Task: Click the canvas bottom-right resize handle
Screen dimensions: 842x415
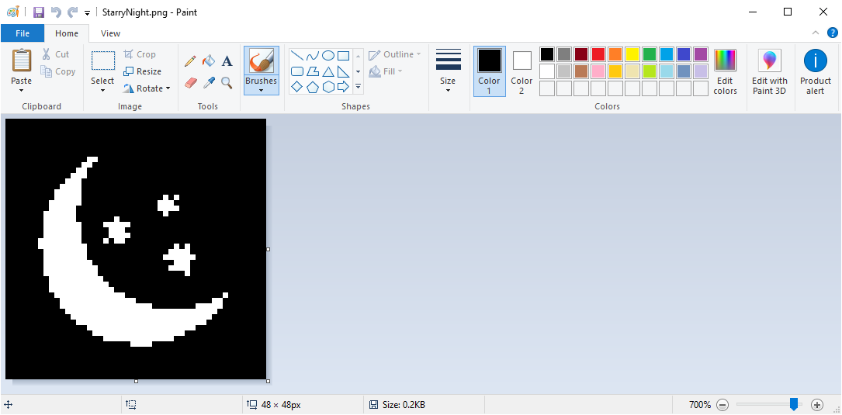Action: [x=268, y=381]
